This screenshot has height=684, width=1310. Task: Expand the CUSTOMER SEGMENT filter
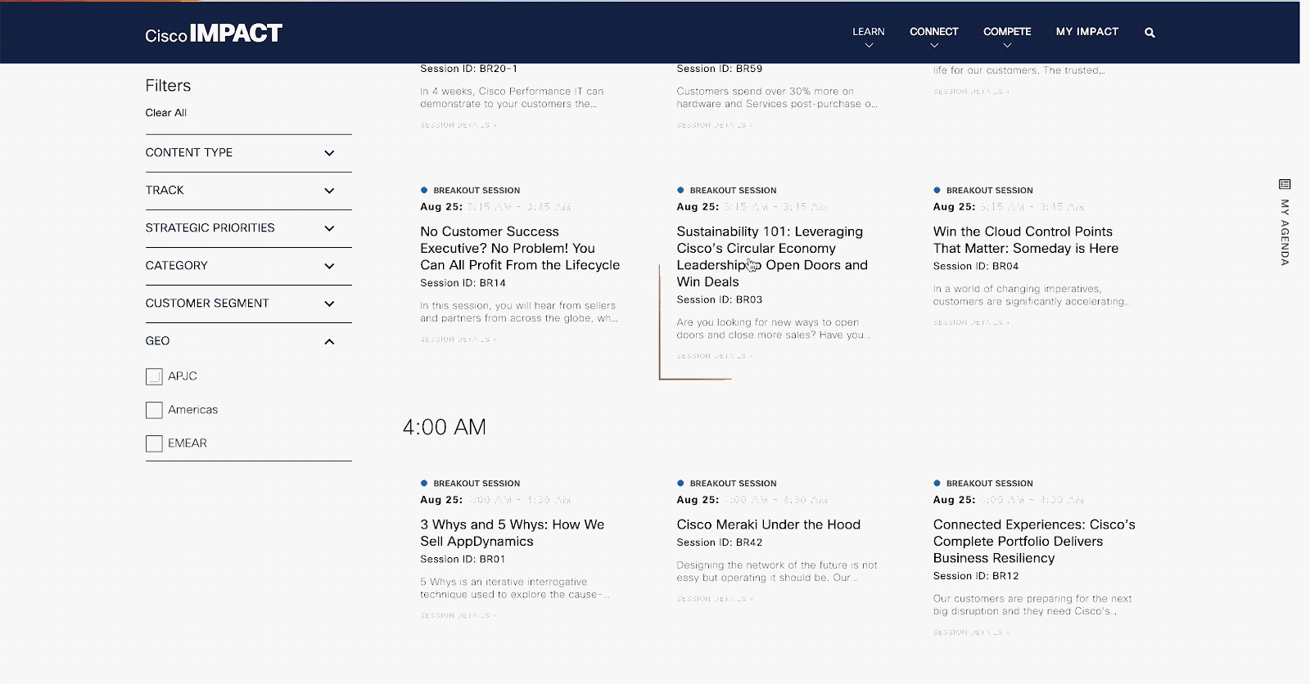click(x=248, y=304)
